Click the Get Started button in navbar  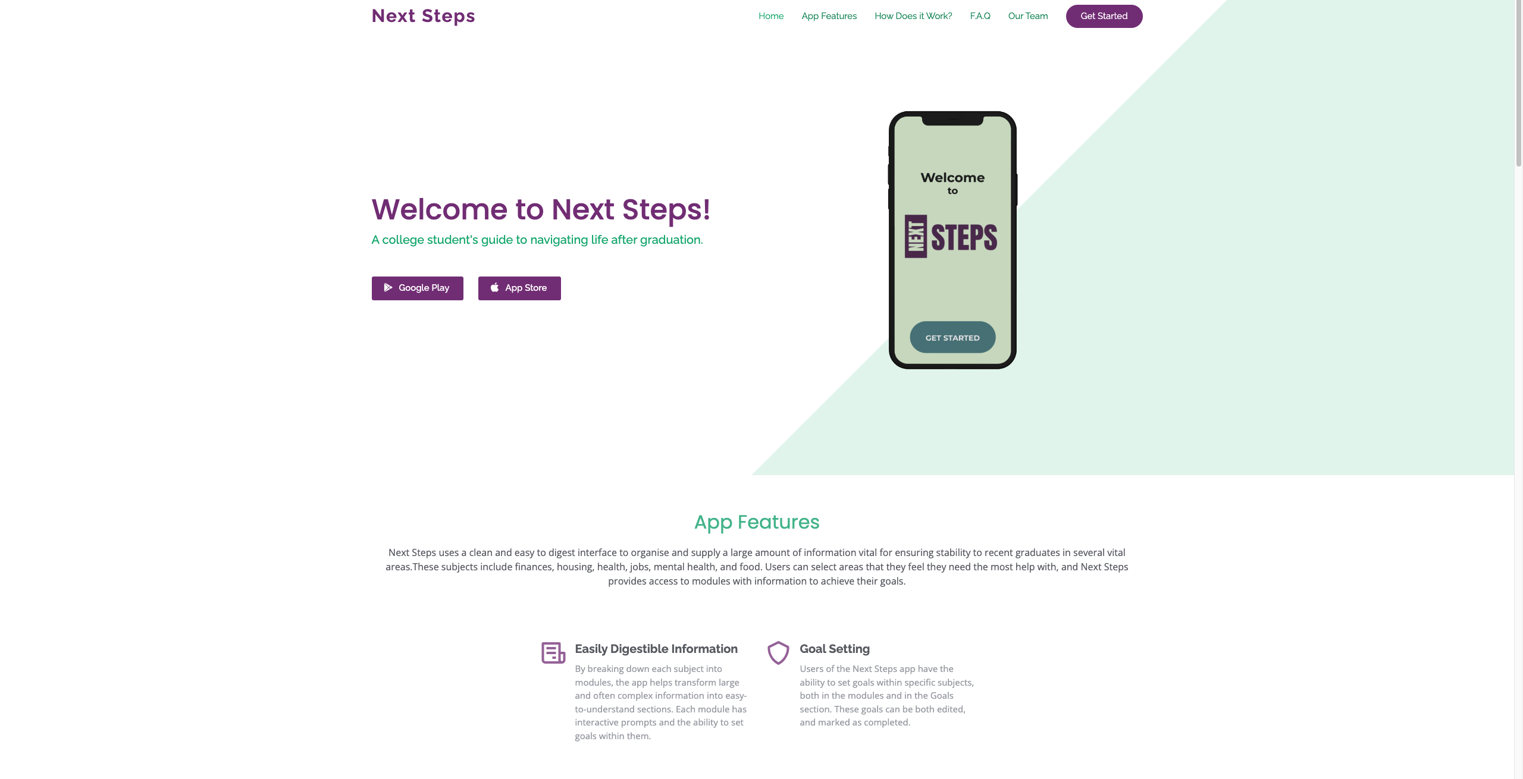(x=1103, y=16)
